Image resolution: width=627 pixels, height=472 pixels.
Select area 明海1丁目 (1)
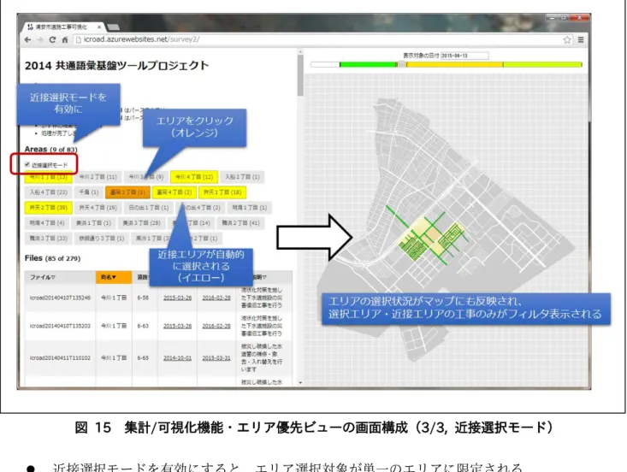pyautogui.click(x=250, y=208)
